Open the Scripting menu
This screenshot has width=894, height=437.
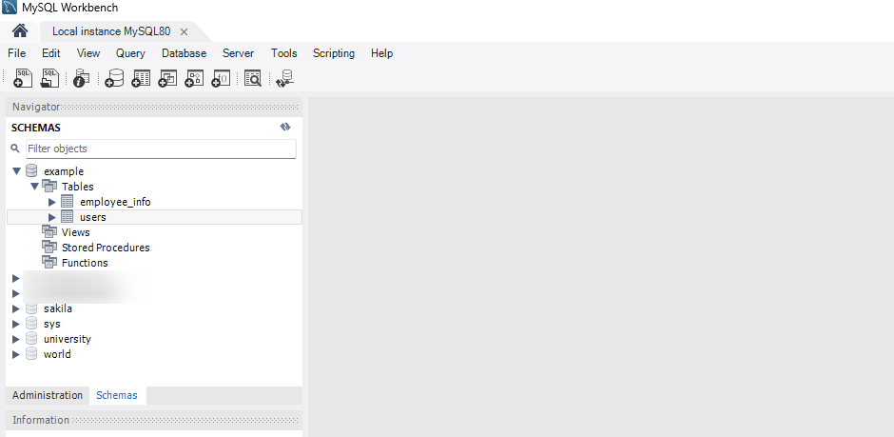[x=334, y=53]
